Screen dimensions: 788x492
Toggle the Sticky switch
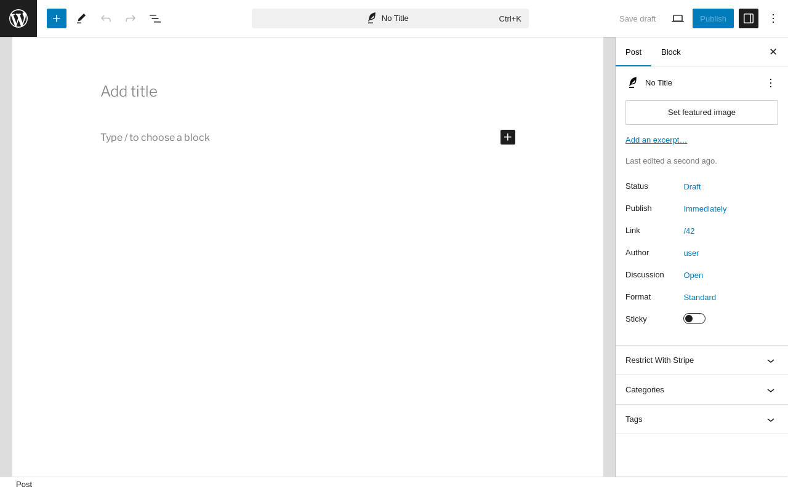(x=694, y=319)
